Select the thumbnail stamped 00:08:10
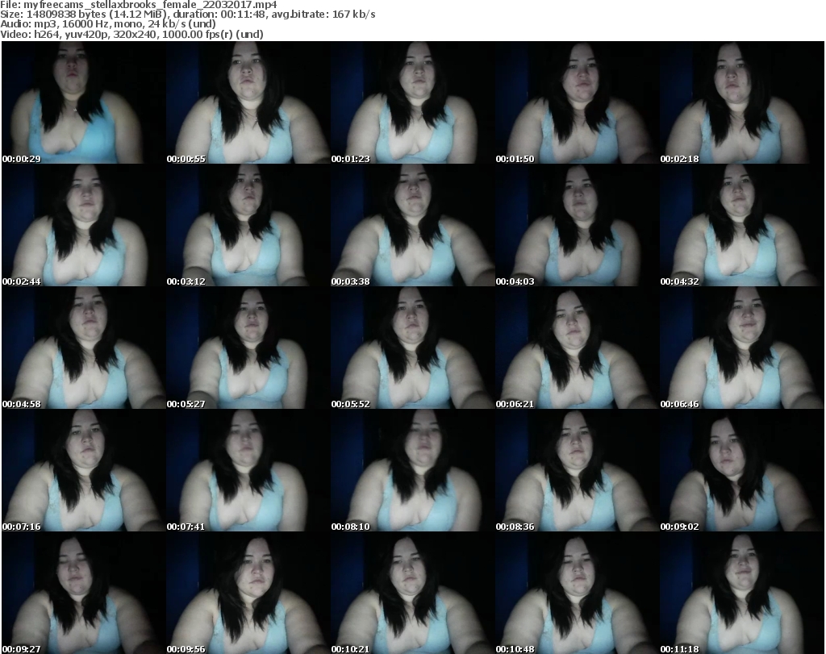Screen dimensions: 826x654 tap(412, 470)
